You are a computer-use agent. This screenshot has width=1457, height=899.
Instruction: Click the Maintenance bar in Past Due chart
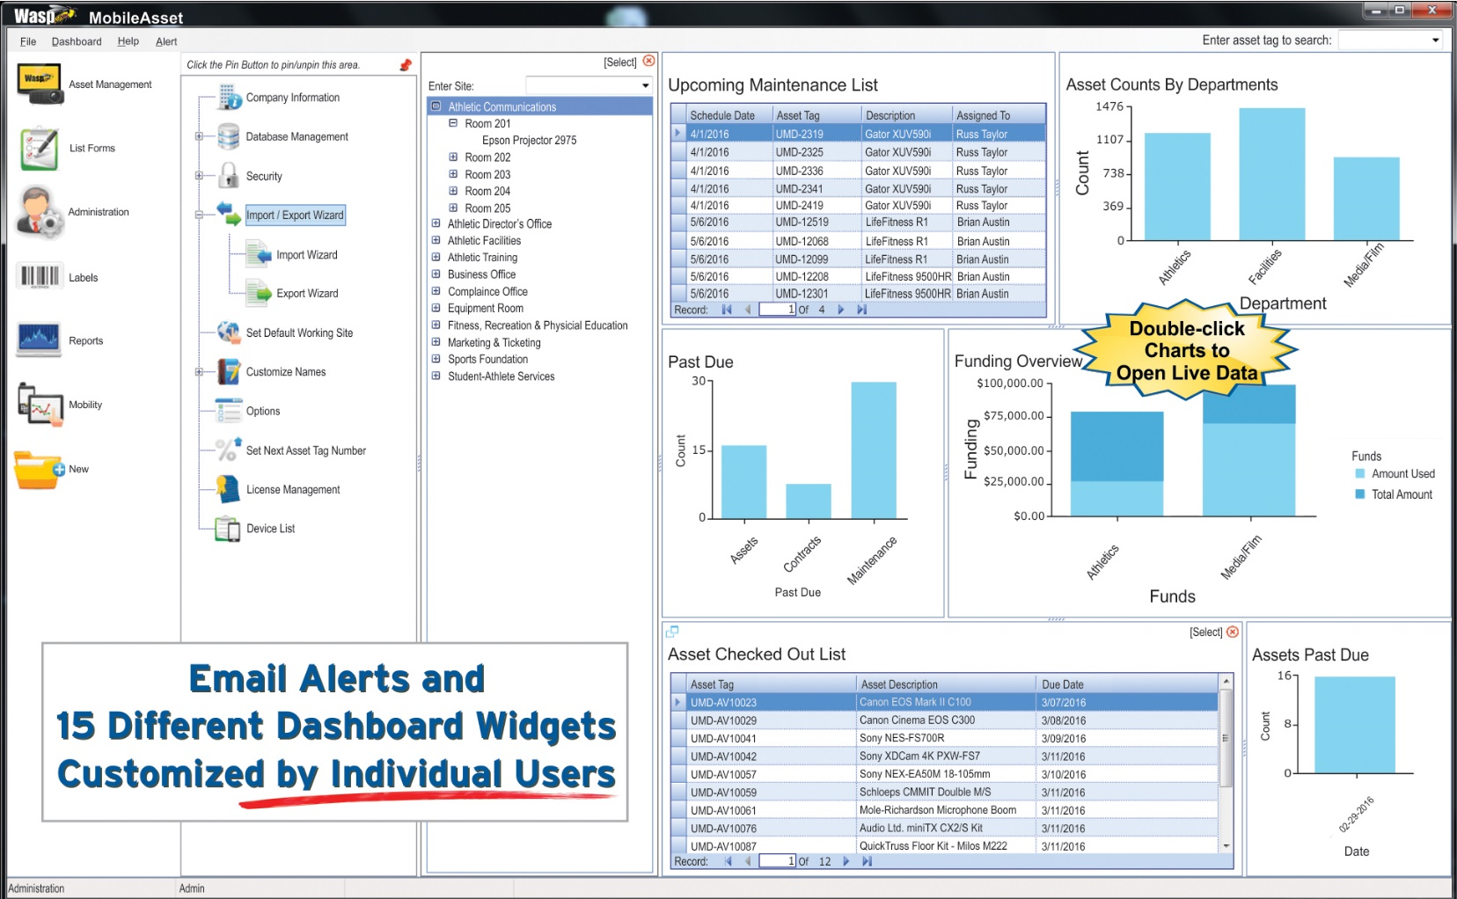pos(874,449)
